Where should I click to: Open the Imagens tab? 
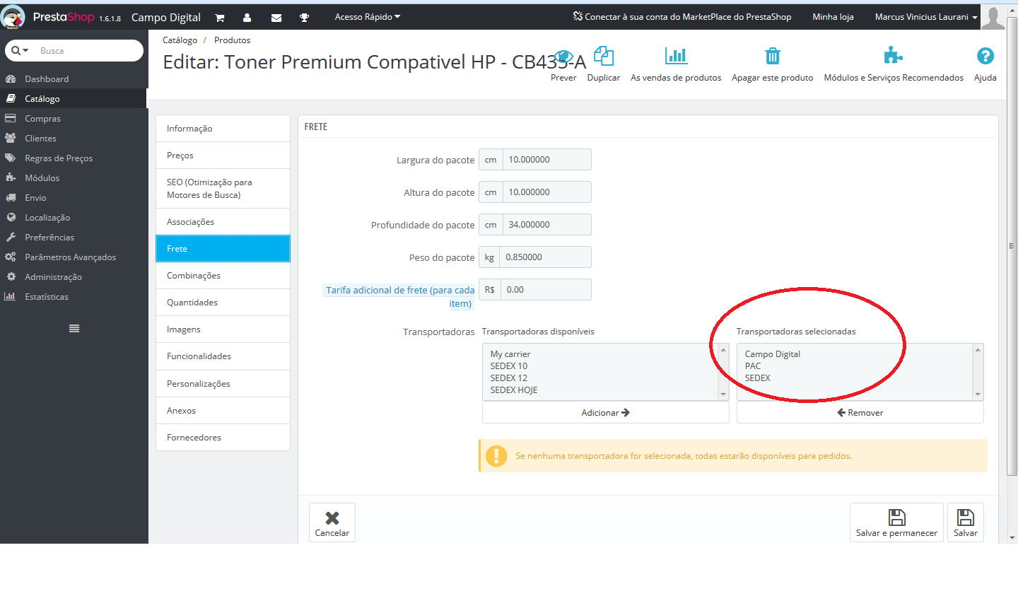(x=223, y=329)
